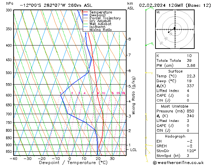
Task: Click the Dewpoint / Temperature (°C) axis title
Action: coord(73,163)
